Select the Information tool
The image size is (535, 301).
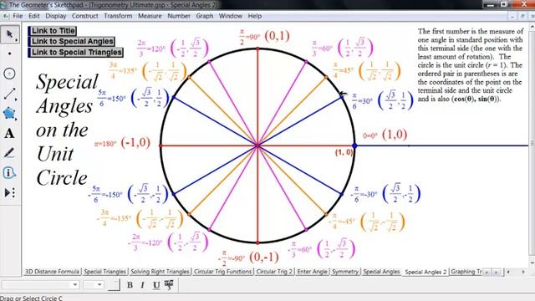tap(9, 173)
